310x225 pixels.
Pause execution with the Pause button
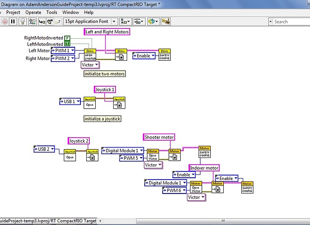(13, 22)
